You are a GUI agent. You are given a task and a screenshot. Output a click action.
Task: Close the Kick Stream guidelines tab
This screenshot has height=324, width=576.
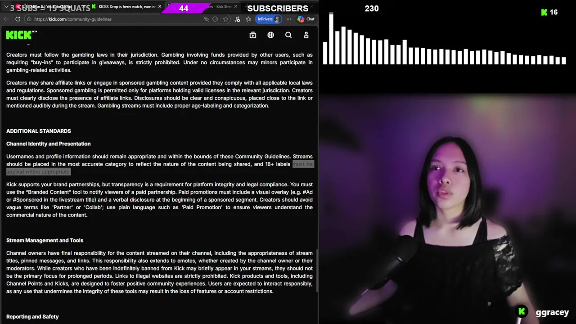[x=235, y=7]
